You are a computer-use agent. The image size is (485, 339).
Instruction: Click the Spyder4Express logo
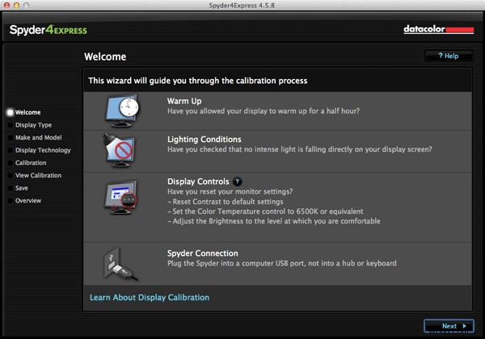(48, 30)
